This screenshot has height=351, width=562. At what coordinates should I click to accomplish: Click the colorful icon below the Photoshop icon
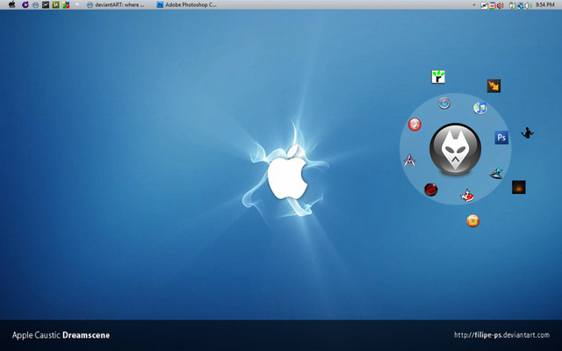496,173
